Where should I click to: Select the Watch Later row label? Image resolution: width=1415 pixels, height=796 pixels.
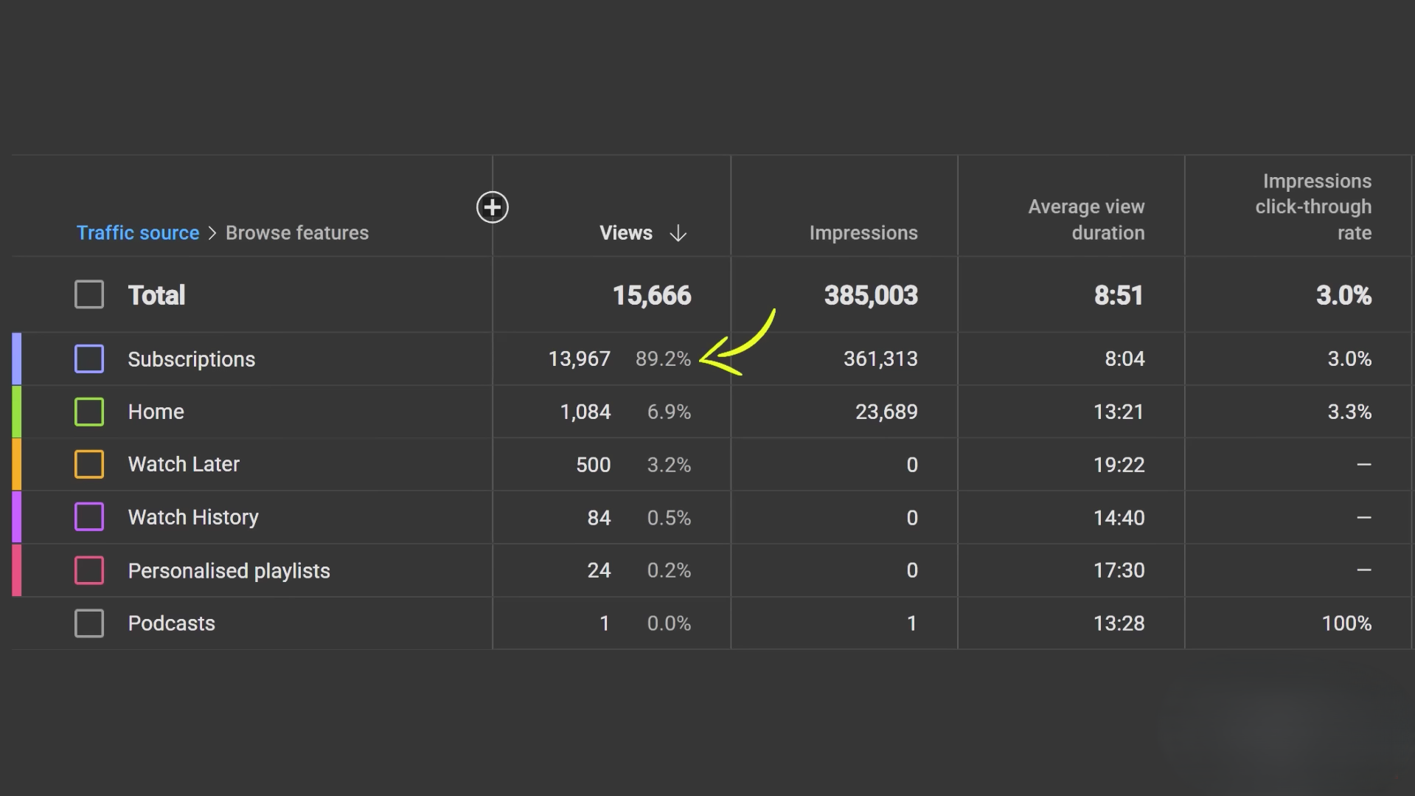184,464
